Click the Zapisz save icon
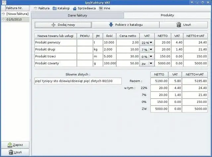212x157 pixels. tap(10, 145)
